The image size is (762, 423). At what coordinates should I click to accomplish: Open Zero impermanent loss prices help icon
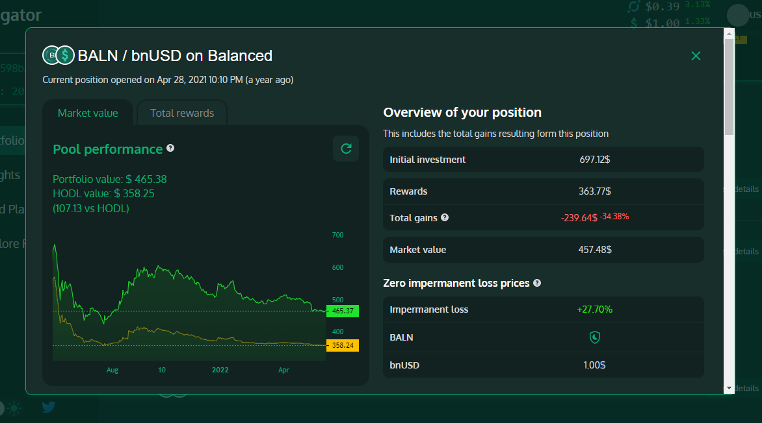pyautogui.click(x=537, y=284)
